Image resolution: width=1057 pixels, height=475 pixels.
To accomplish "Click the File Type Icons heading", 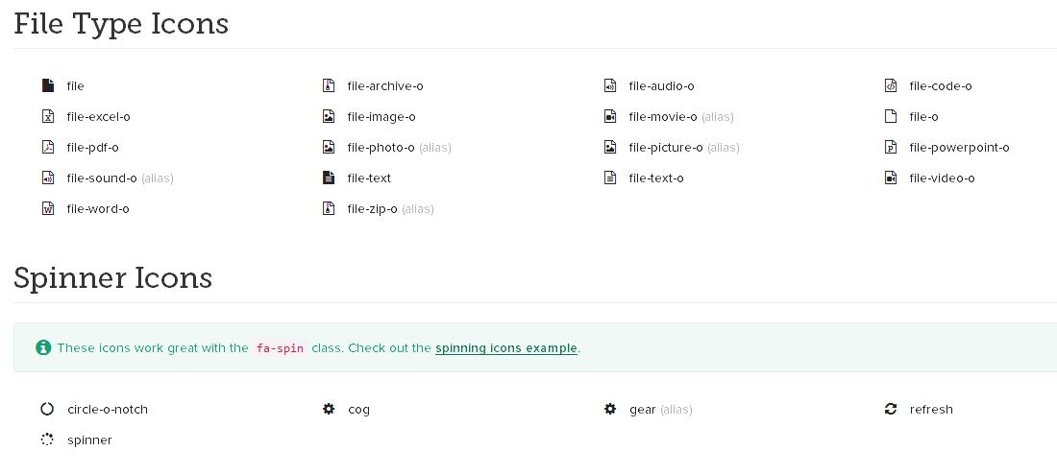I will click(121, 23).
